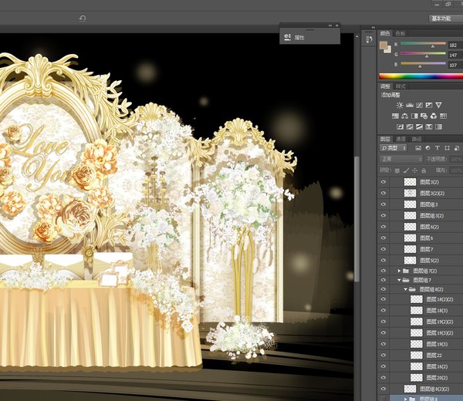Image resolution: width=463 pixels, height=401 pixels.
Task: Filter layers by type layers
Action: [x=438, y=148]
